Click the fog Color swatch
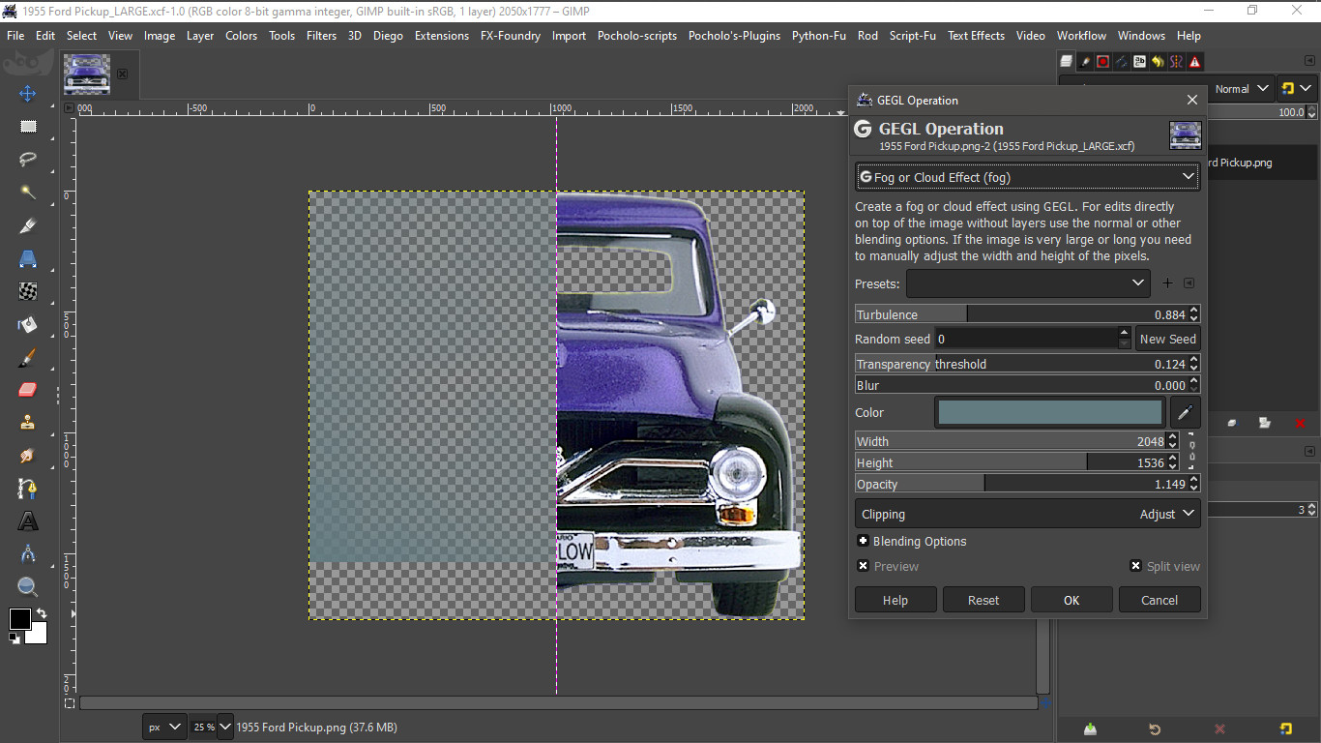Viewport: 1321px width, 743px height. click(1050, 412)
